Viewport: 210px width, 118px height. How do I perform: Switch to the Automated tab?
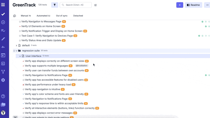[43, 16]
